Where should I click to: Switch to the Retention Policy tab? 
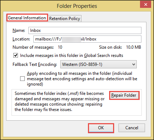pos(65,19)
